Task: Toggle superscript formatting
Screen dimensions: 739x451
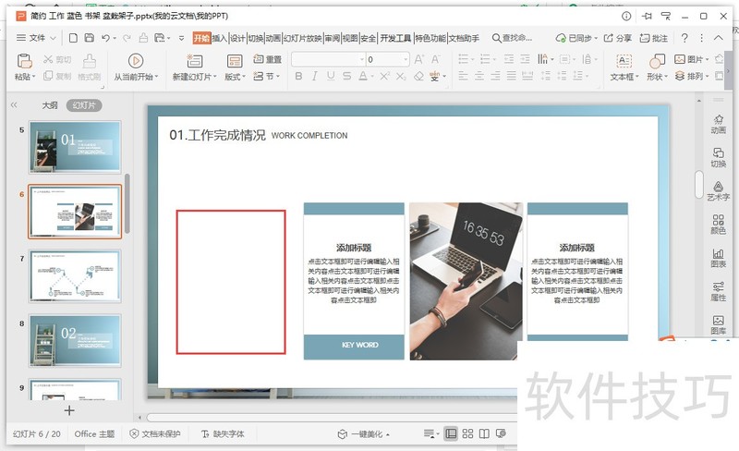Action: (385, 76)
